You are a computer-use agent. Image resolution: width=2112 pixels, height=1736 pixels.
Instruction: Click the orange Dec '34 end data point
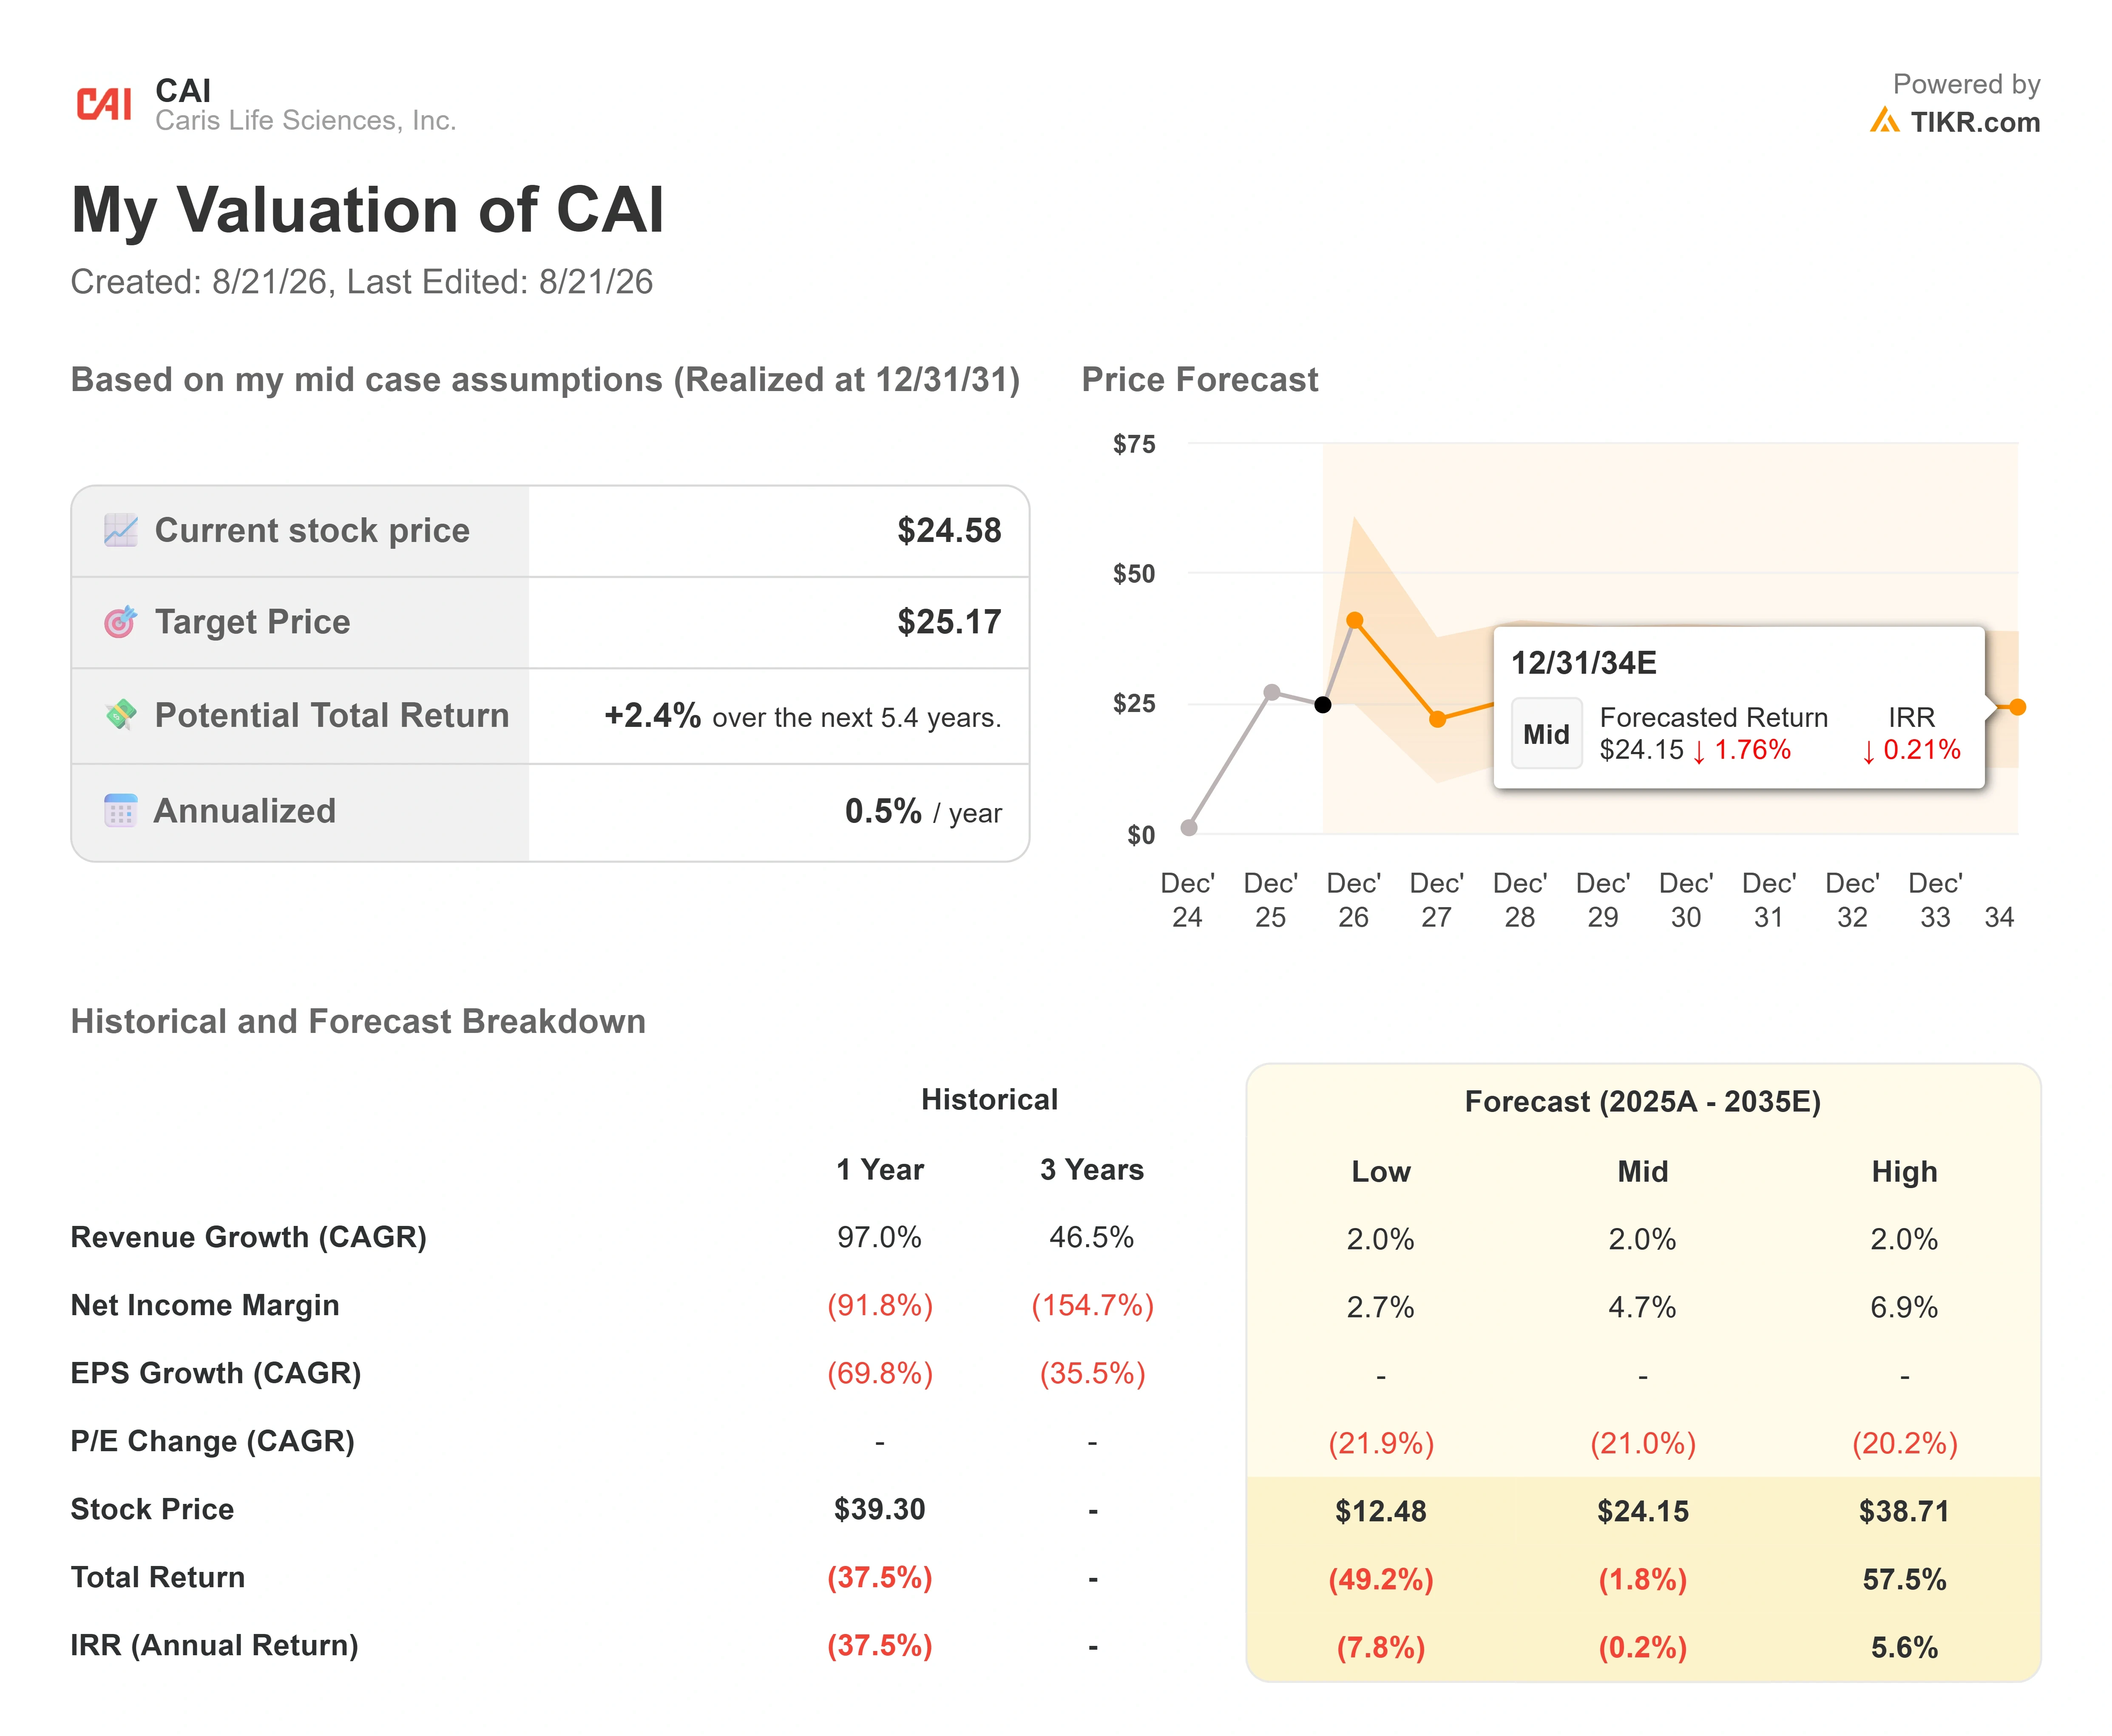2018,707
